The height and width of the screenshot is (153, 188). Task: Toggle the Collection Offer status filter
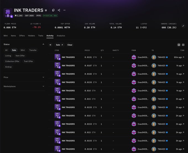(12, 61)
